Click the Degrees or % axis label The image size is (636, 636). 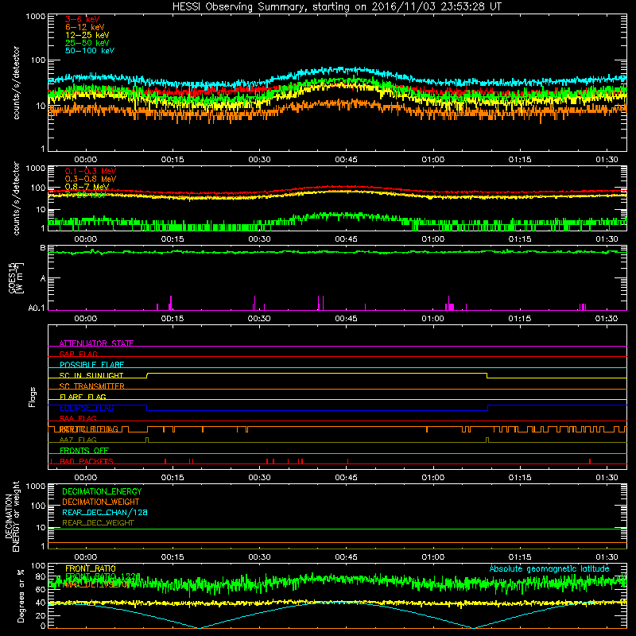pyautogui.click(x=21, y=595)
